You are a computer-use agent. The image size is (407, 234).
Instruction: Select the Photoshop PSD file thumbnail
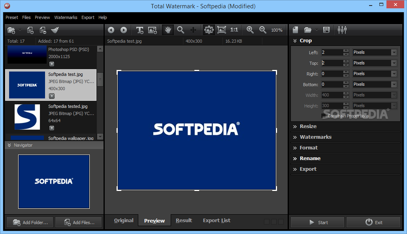pos(27,55)
